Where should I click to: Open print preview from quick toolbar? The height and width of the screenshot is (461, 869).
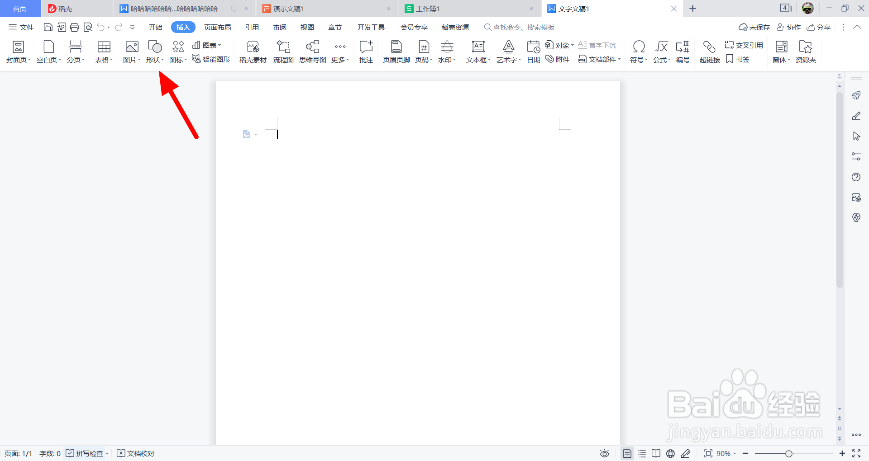[88, 28]
